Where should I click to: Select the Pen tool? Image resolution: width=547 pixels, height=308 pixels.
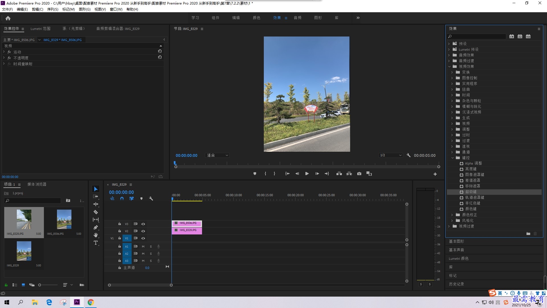(96, 227)
